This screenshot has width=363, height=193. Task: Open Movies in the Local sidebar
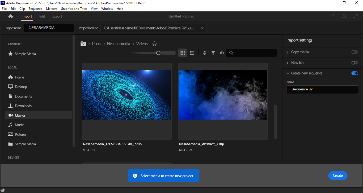coord(20,115)
